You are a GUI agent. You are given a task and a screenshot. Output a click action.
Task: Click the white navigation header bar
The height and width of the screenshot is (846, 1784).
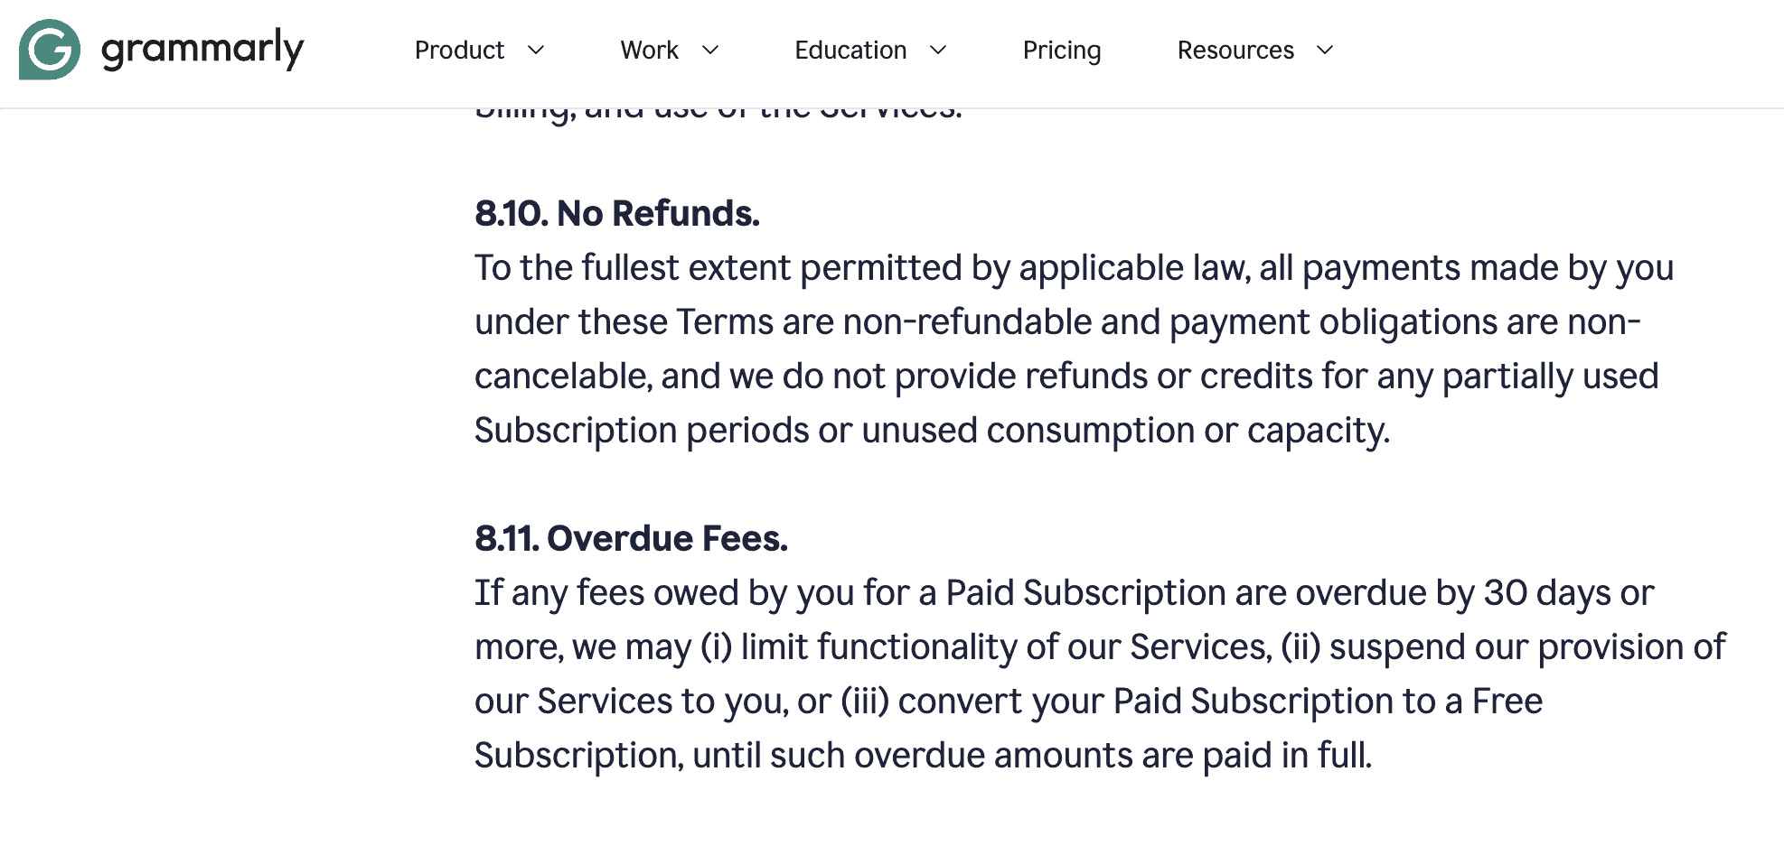coord(1536,50)
